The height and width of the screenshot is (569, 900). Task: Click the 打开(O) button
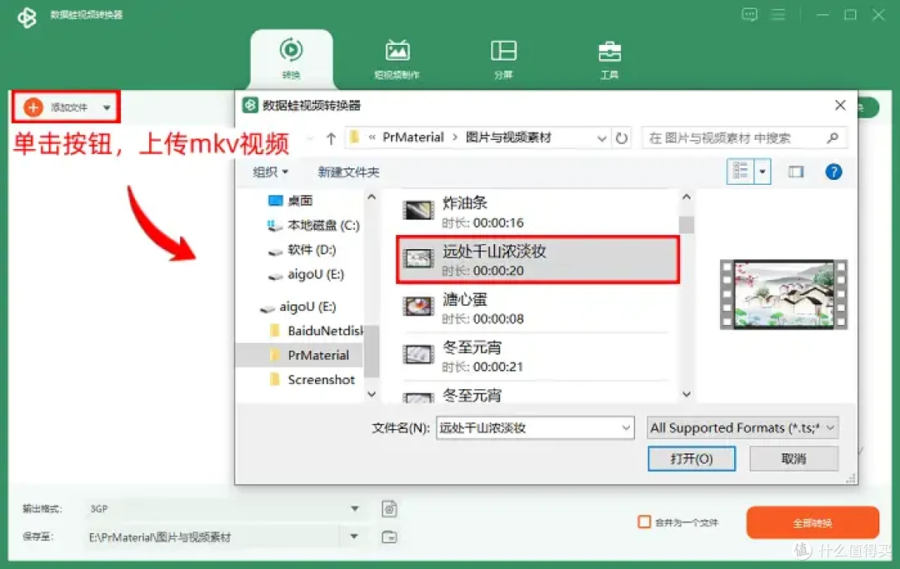691,459
